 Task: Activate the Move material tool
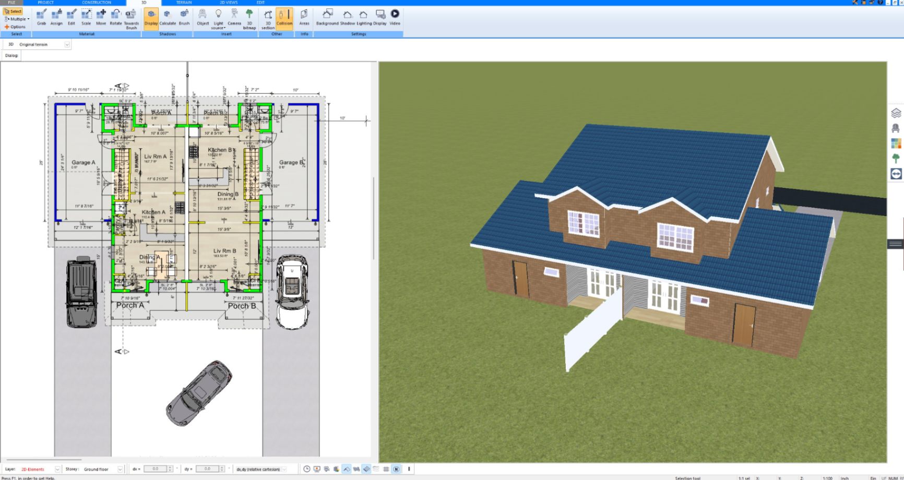click(x=101, y=17)
